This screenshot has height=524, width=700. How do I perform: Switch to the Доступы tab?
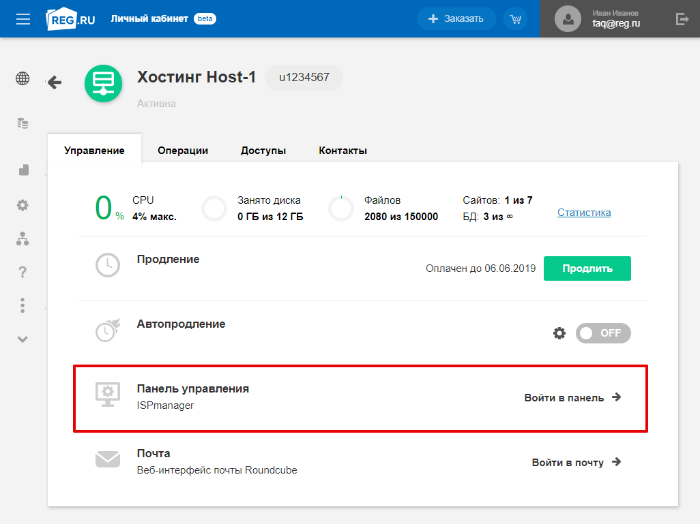[263, 151]
